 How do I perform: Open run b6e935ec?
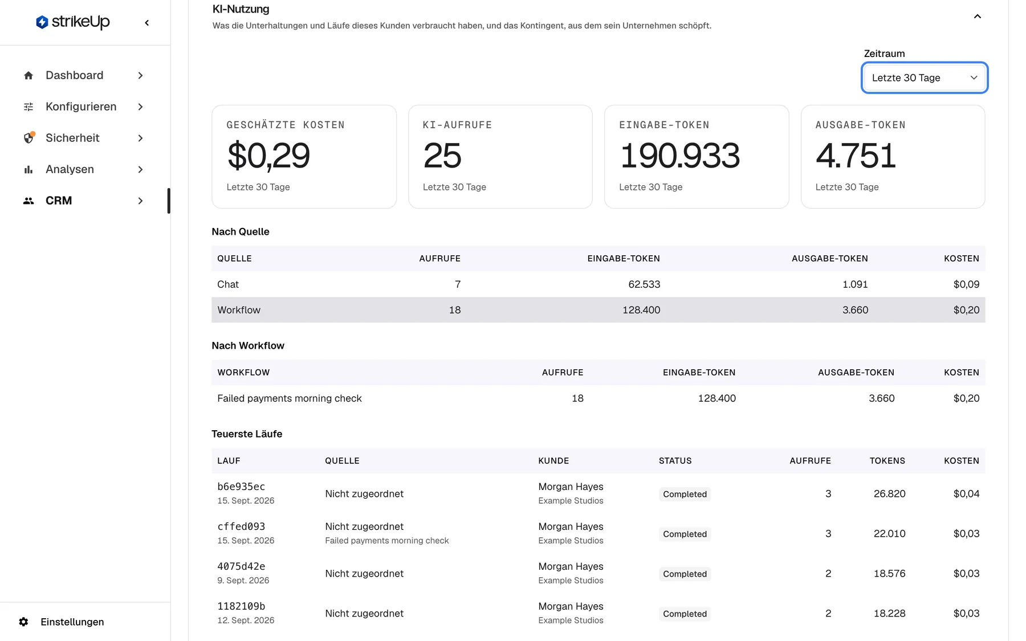pos(598,493)
